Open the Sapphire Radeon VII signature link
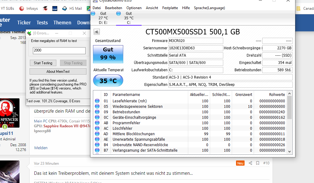The height and width of the screenshot is (183, 314). [x=67, y=126]
